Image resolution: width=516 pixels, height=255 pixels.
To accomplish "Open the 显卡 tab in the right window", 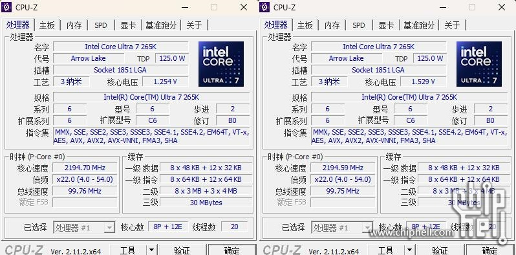I will pos(386,25).
